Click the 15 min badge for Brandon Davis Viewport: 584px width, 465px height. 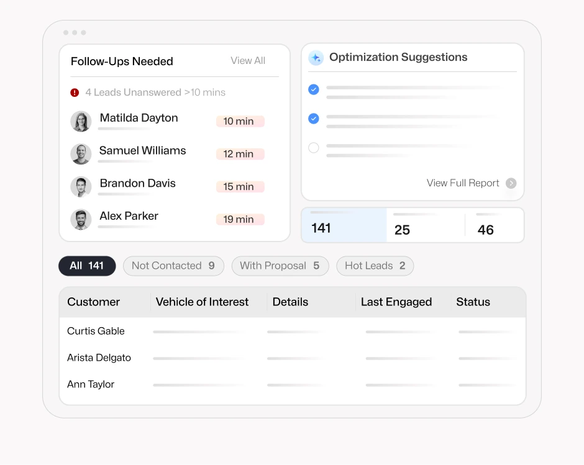pyautogui.click(x=240, y=187)
